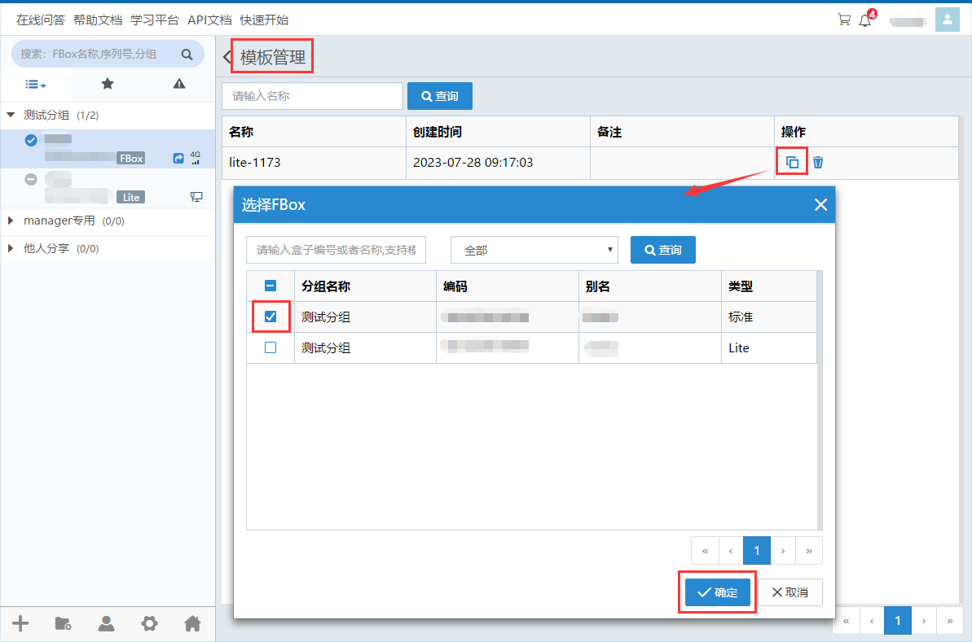Viewport: 972px width, 642px height.
Task: Check the Lite type FBox row checkbox
Action: 270,347
